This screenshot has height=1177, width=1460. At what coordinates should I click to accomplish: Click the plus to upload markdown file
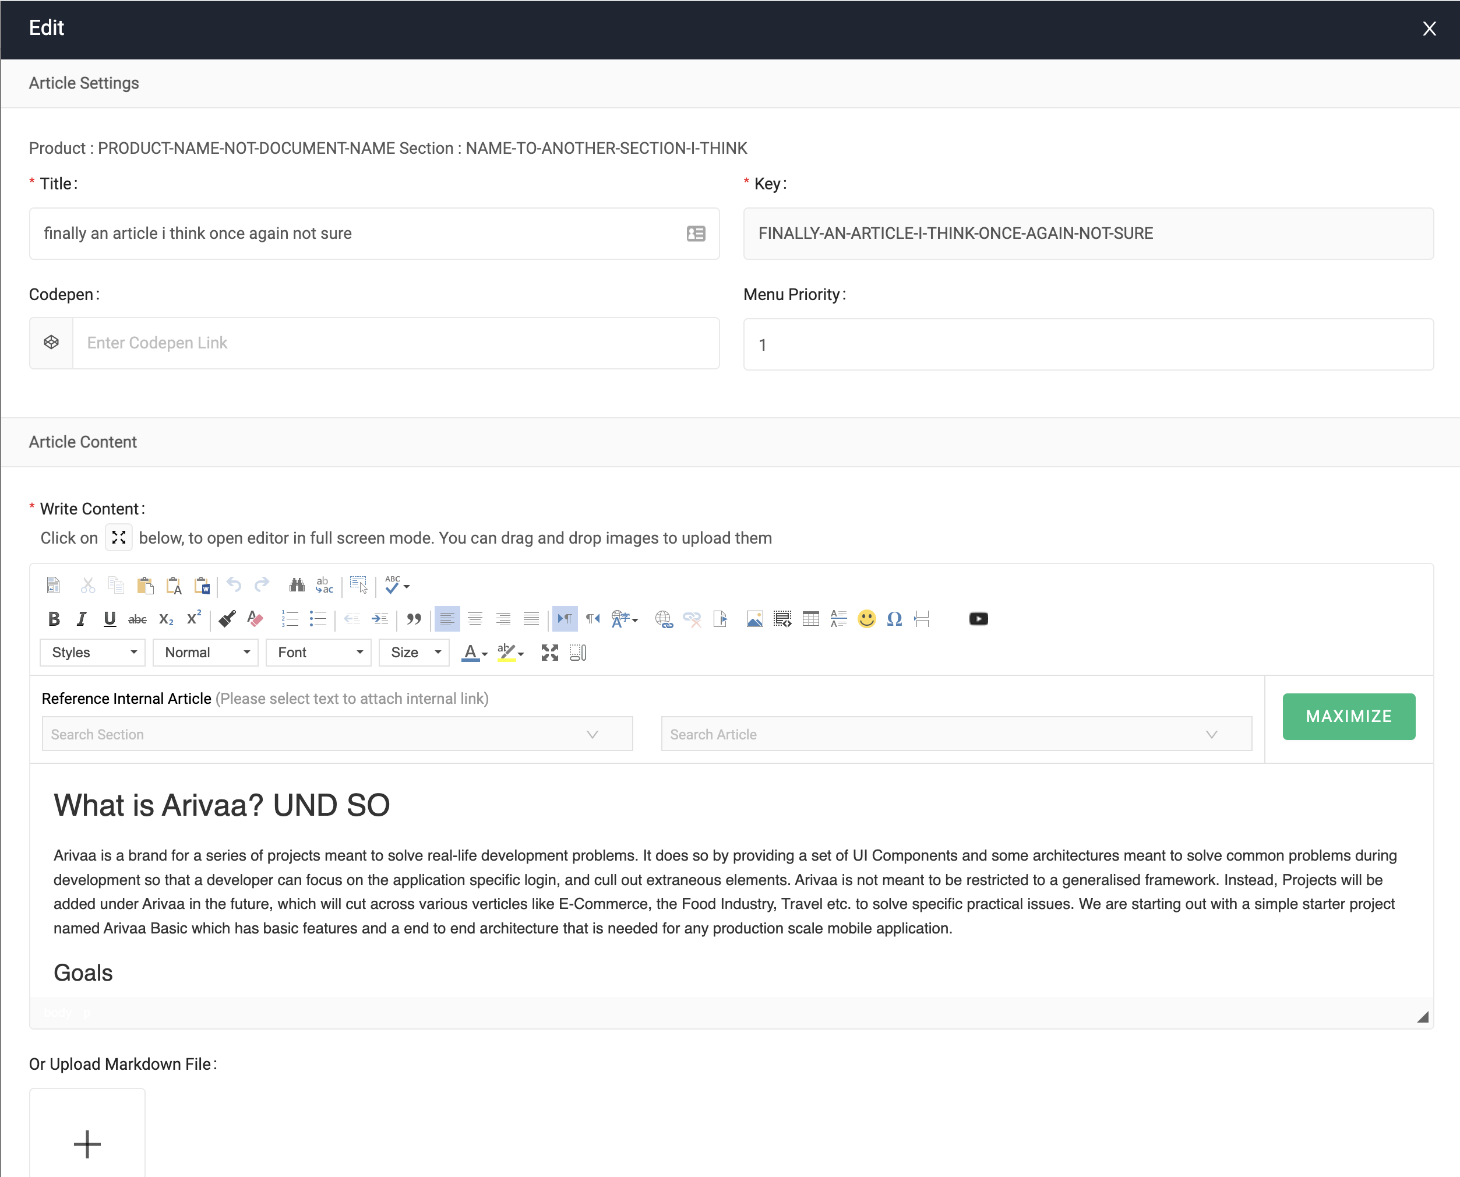pos(87,1144)
